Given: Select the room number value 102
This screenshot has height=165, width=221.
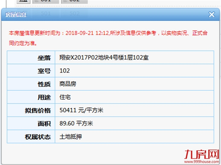Looking at the screenshot, I should coord(65,71).
